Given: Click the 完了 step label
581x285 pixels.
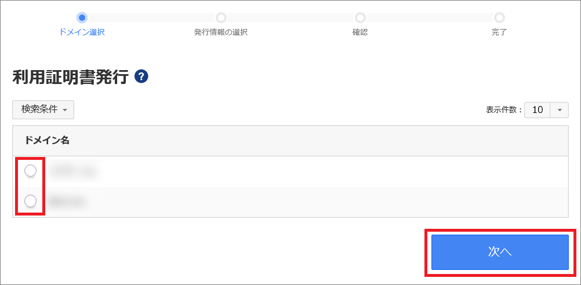Looking at the screenshot, I should (499, 32).
